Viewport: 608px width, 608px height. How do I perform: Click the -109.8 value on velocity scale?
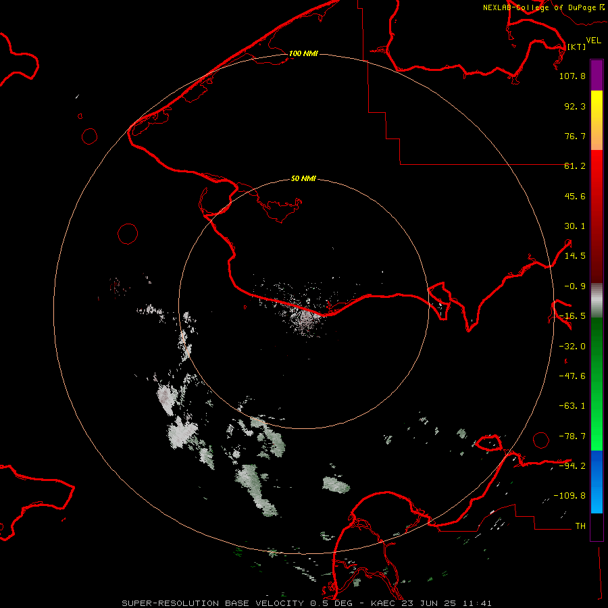click(569, 496)
